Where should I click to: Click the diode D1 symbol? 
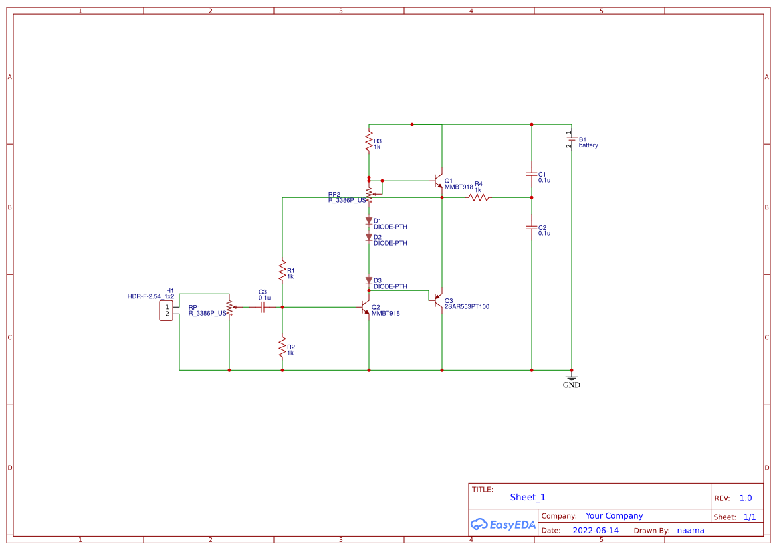coord(369,220)
